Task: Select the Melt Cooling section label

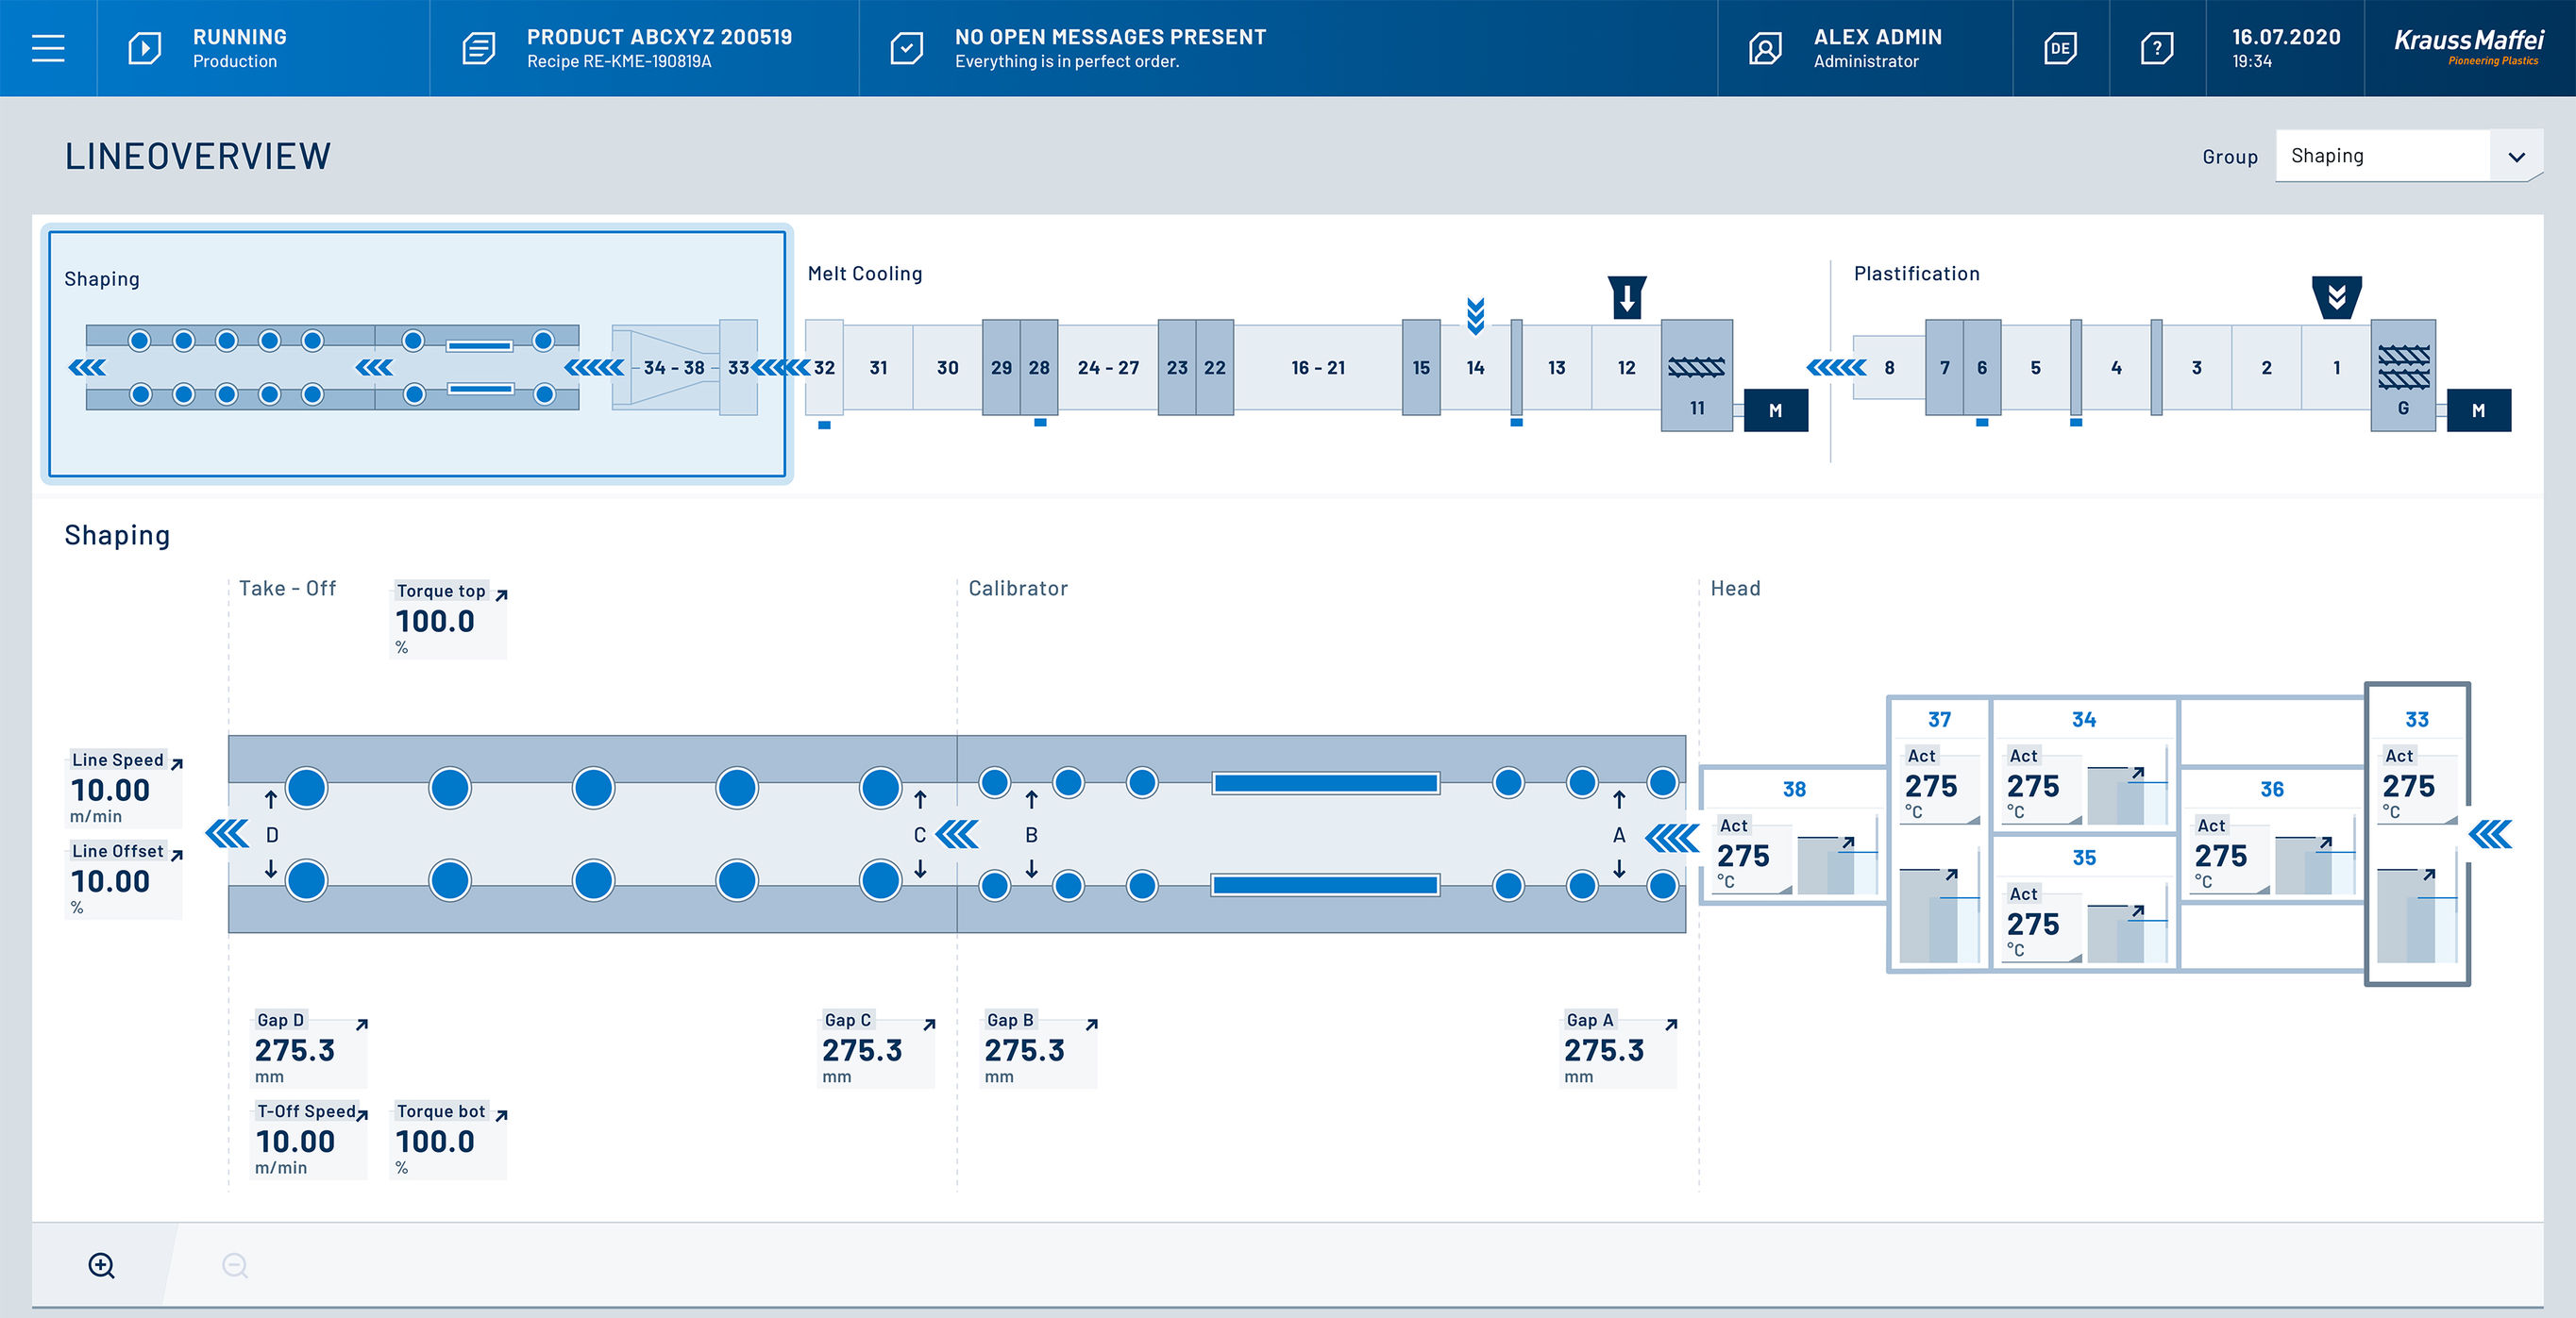Action: [x=864, y=274]
